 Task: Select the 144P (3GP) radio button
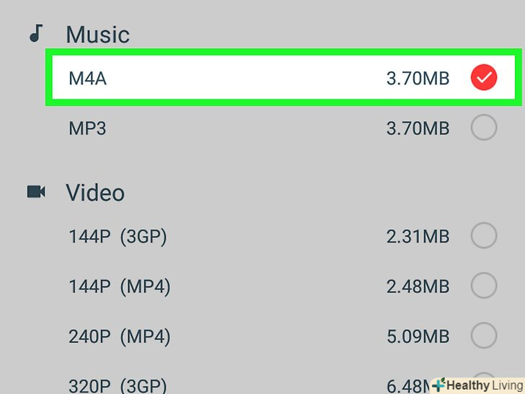click(483, 235)
